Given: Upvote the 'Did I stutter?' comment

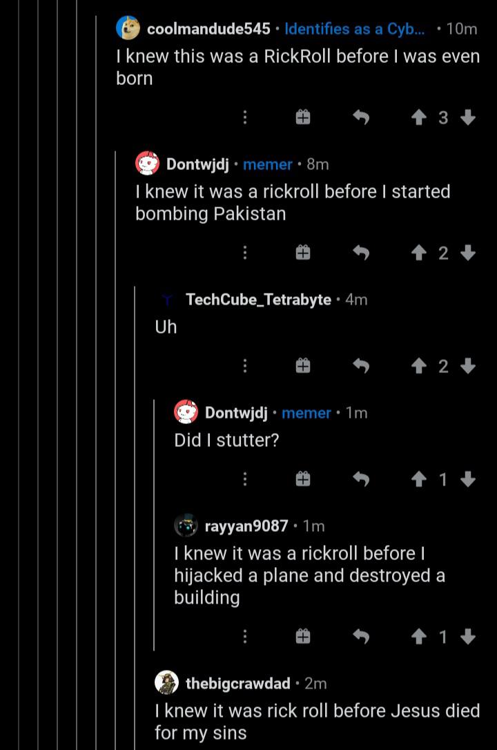Looking at the screenshot, I should click(418, 479).
